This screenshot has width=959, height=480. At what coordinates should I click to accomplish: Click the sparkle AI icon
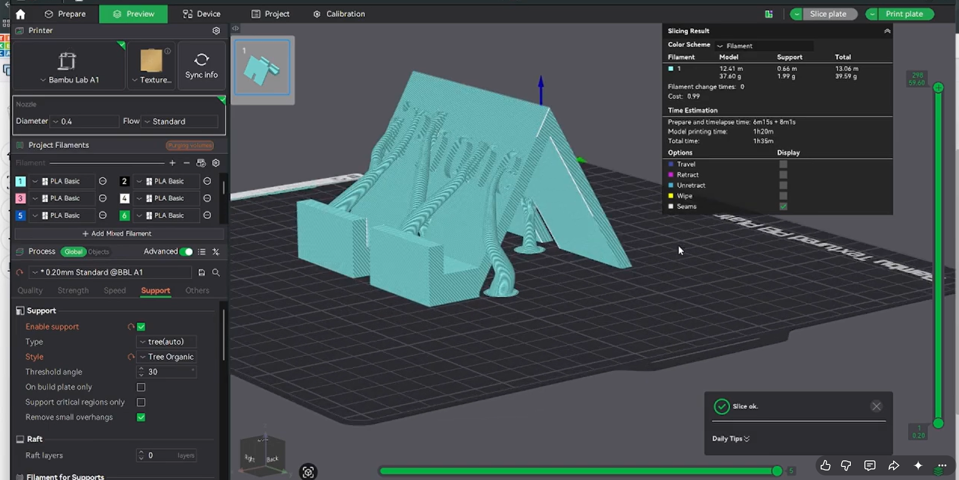point(918,465)
